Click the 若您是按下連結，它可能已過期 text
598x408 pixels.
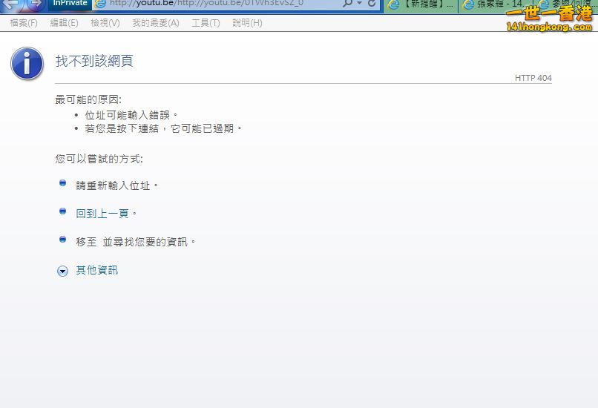pos(163,128)
